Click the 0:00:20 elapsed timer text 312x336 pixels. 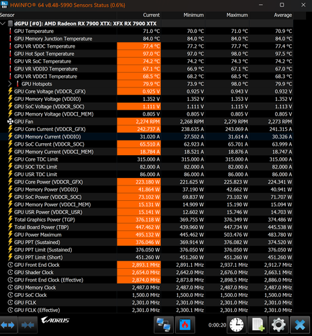pos(217,325)
